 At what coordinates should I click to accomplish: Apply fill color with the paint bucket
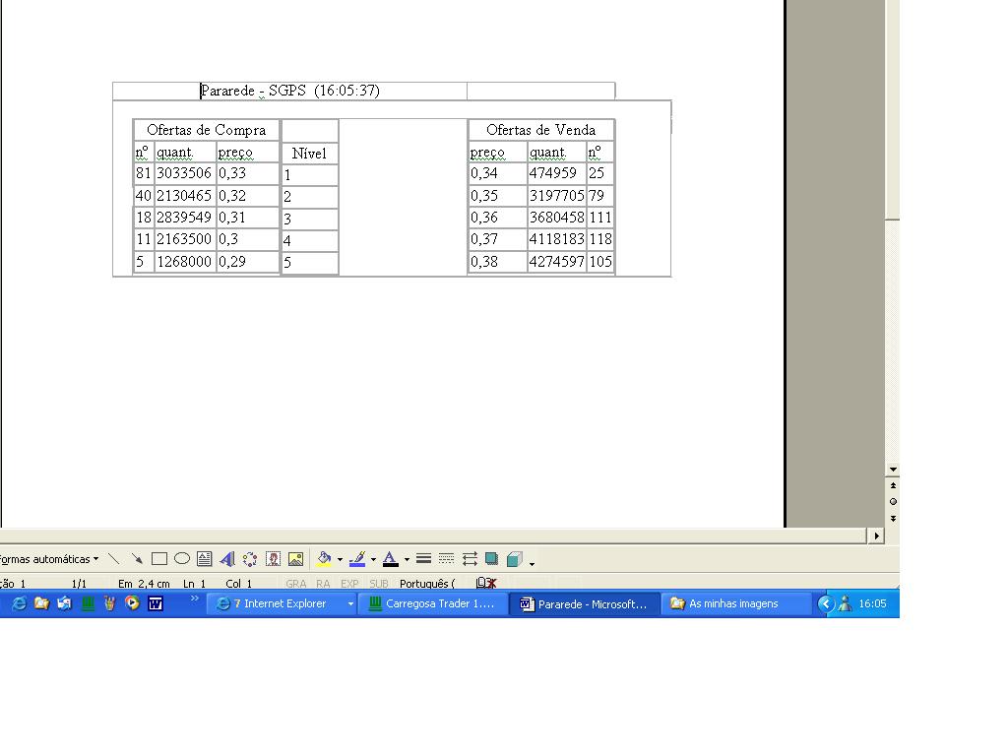pos(325,559)
